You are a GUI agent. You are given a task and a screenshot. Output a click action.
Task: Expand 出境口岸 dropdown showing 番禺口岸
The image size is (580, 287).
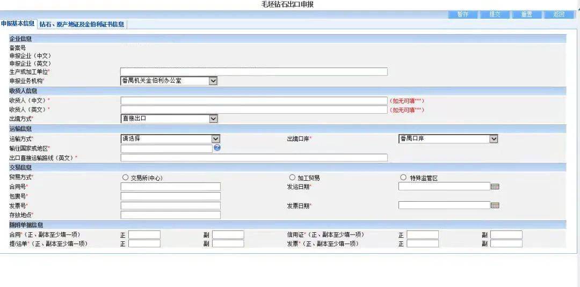448,139
